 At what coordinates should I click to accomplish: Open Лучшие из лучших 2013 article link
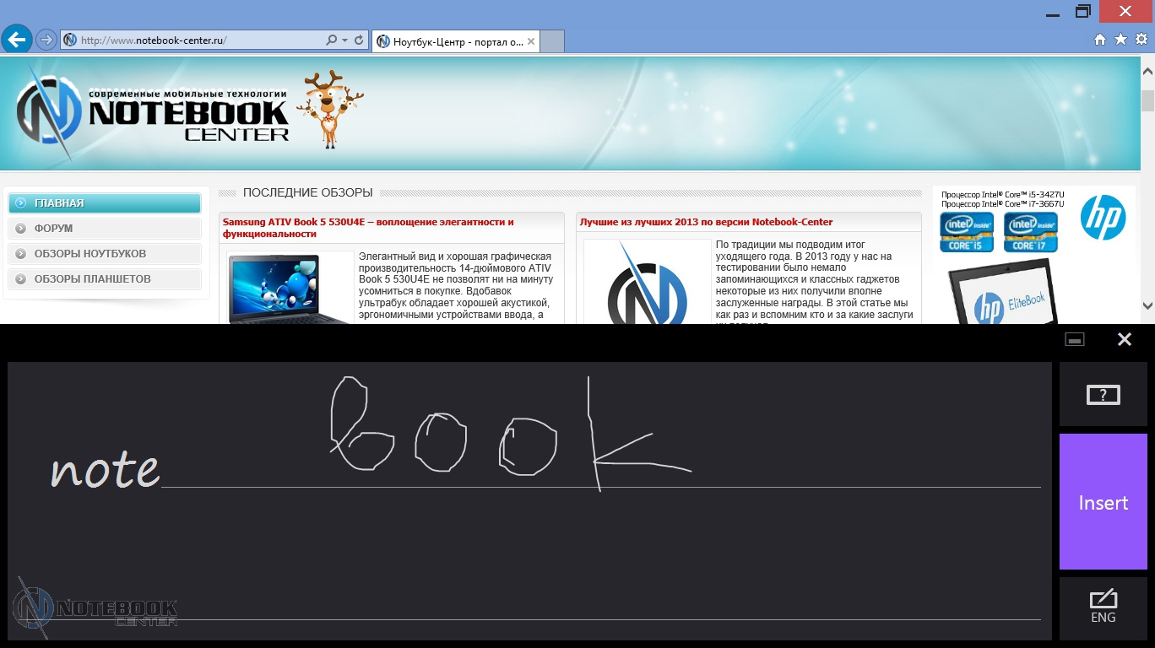706,222
